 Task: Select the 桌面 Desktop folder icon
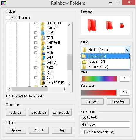point(43,53)
